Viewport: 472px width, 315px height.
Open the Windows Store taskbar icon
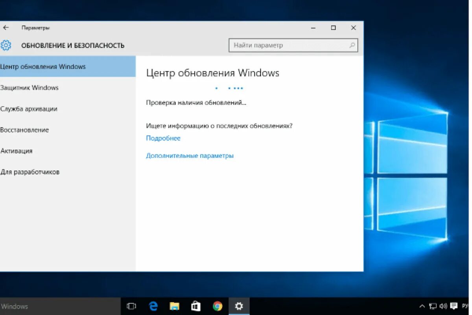[195, 306]
